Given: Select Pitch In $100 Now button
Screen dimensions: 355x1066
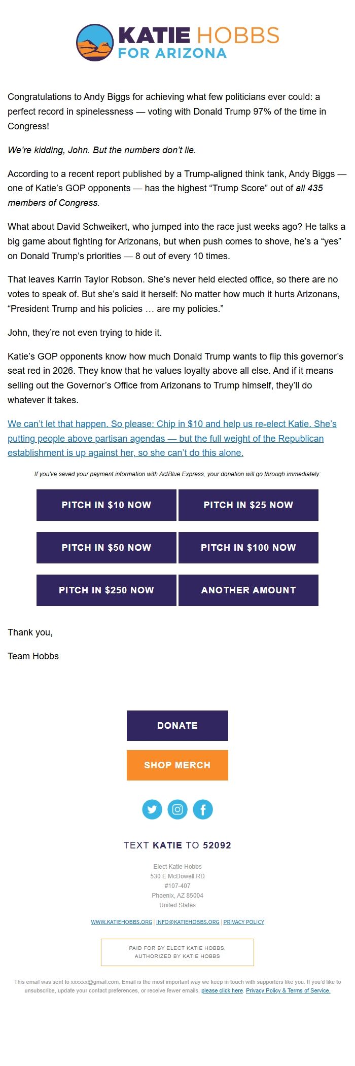Looking at the screenshot, I should click(x=248, y=548).
